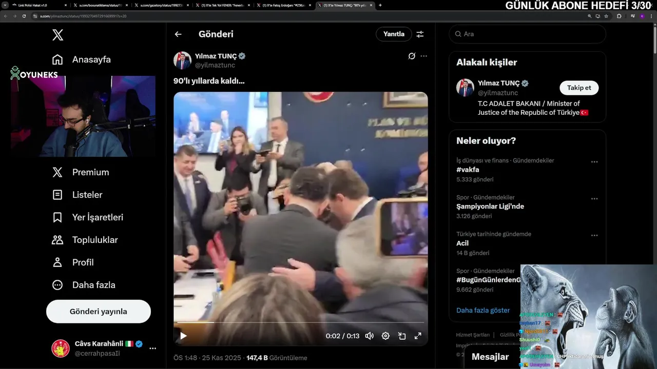Open the #vakfa trending topic
Image resolution: width=657 pixels, height=369 pixels.
point(468,170)
